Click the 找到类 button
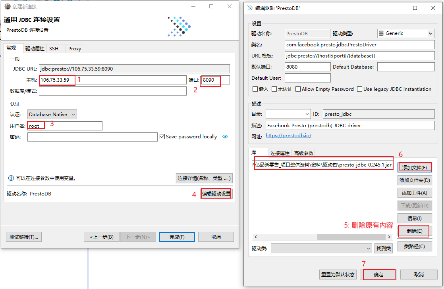444x289 pixels. [384, 249]
